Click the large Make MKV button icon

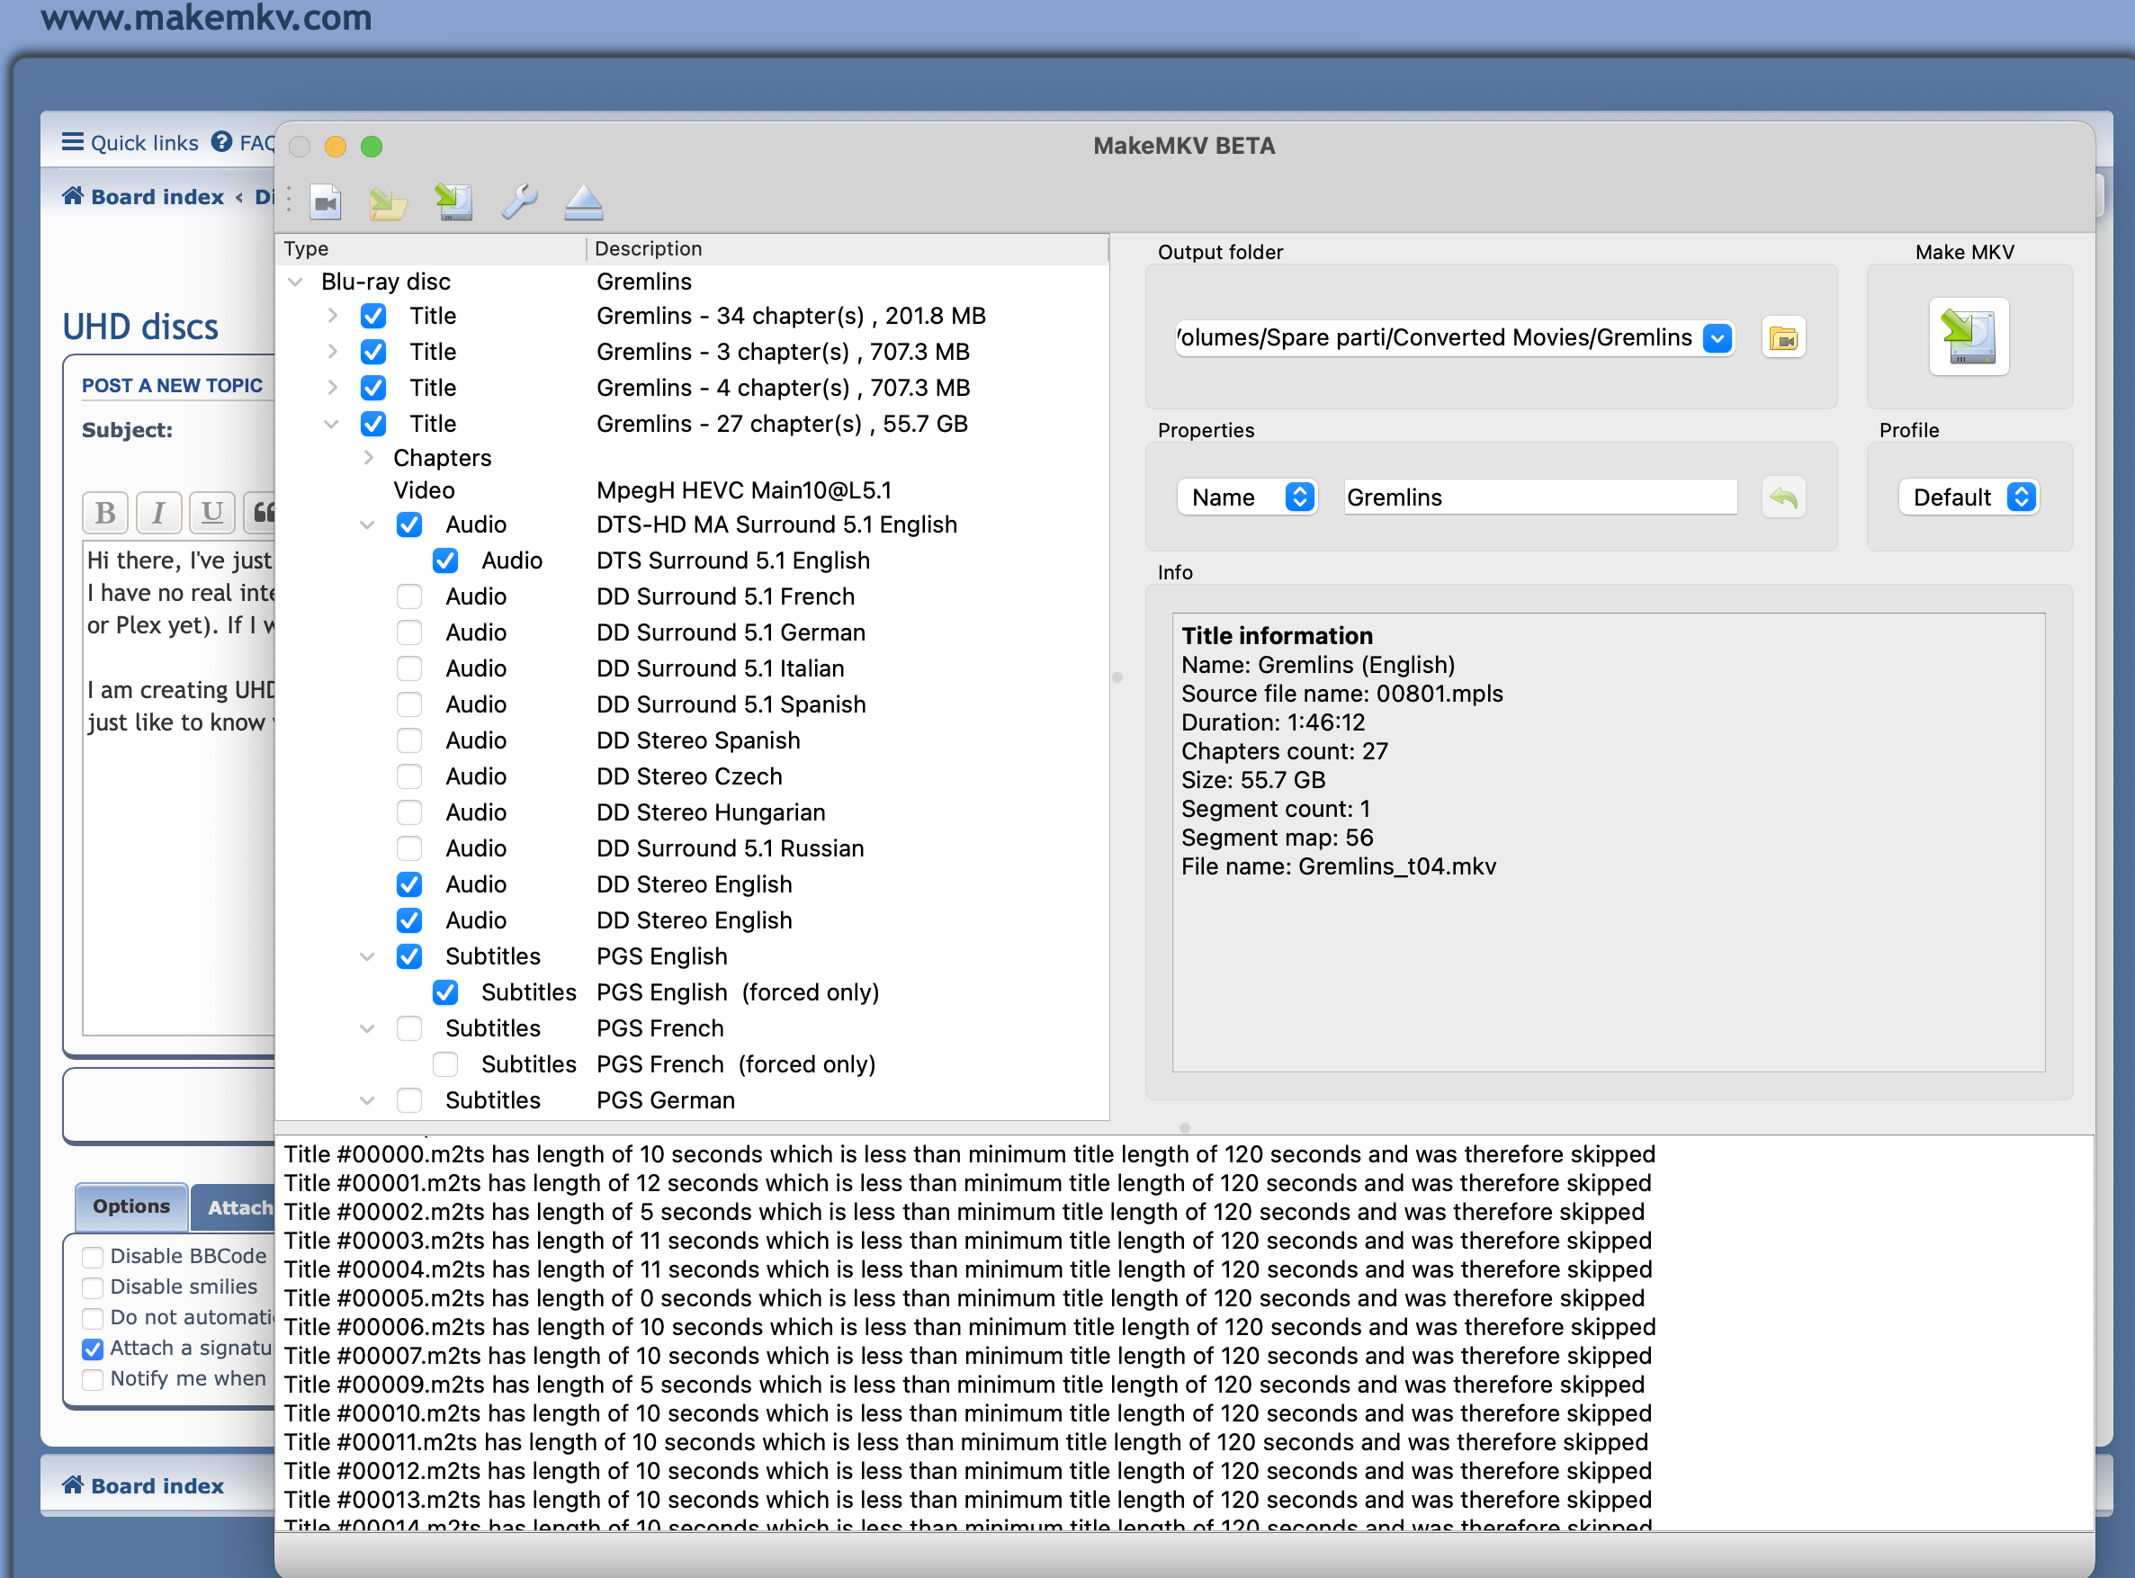tap(1968, 336)
